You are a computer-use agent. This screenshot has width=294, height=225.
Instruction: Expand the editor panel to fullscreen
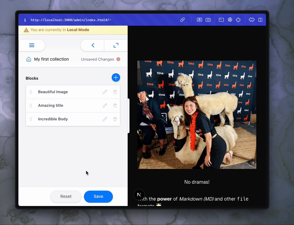coord(116,45)
